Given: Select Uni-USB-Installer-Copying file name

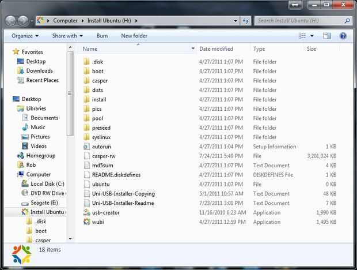Looking at the screenshot, I should pos(123,194).
